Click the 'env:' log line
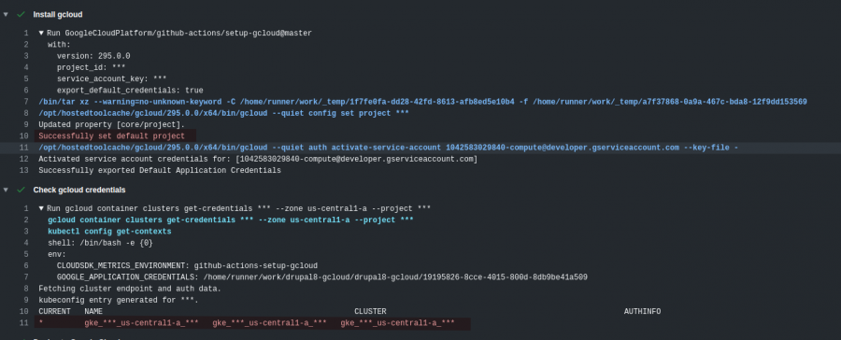Screen dimensions: 841x340 (x=57, y=254)
